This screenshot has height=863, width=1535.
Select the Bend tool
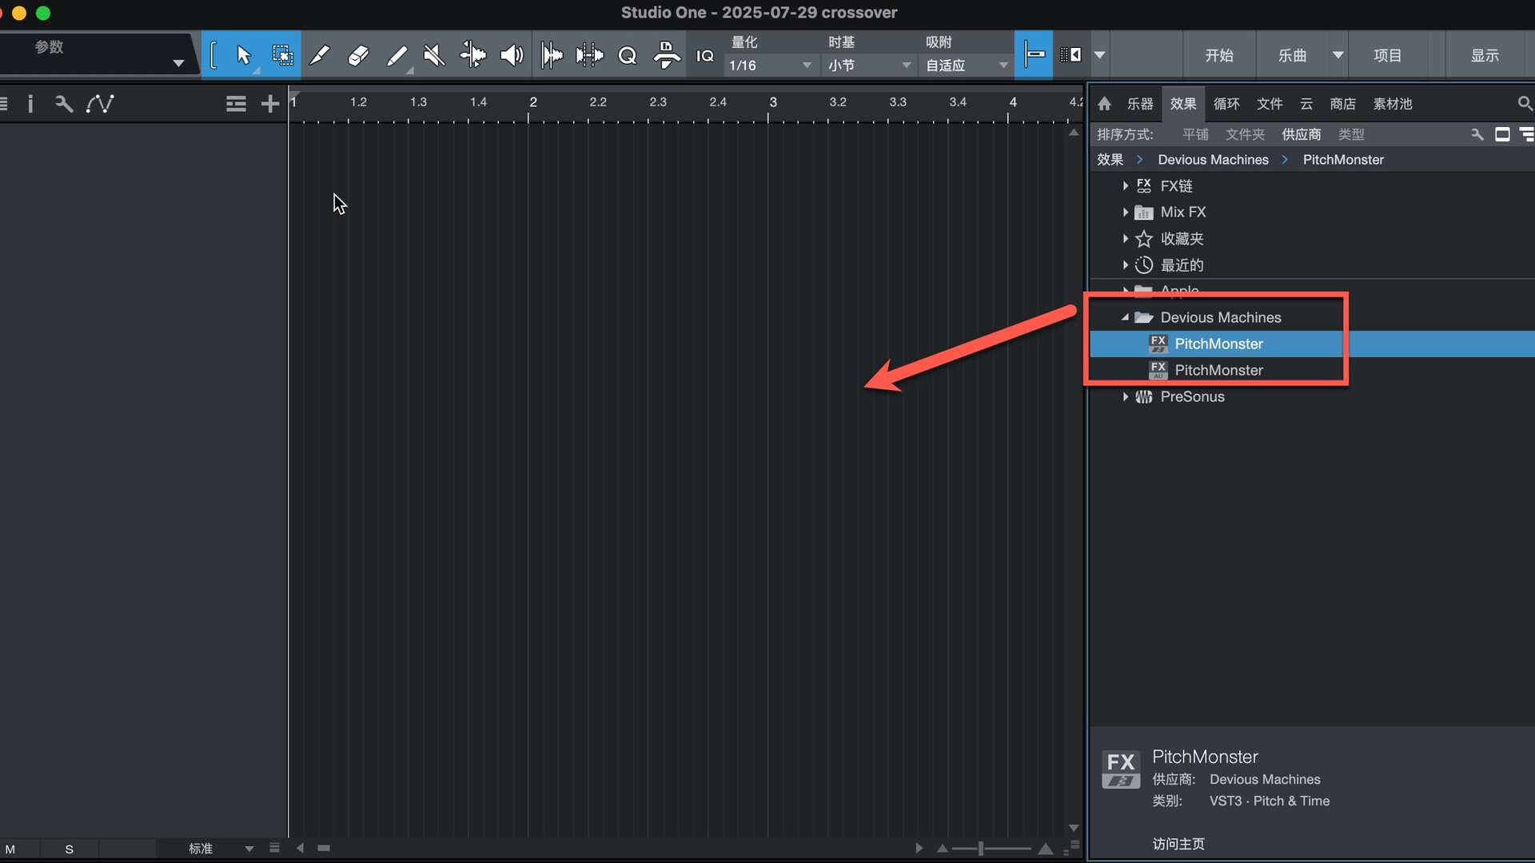coord(472,55)
